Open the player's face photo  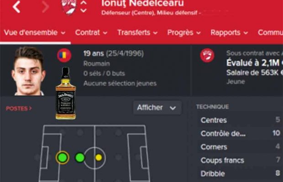pos(28,71)
